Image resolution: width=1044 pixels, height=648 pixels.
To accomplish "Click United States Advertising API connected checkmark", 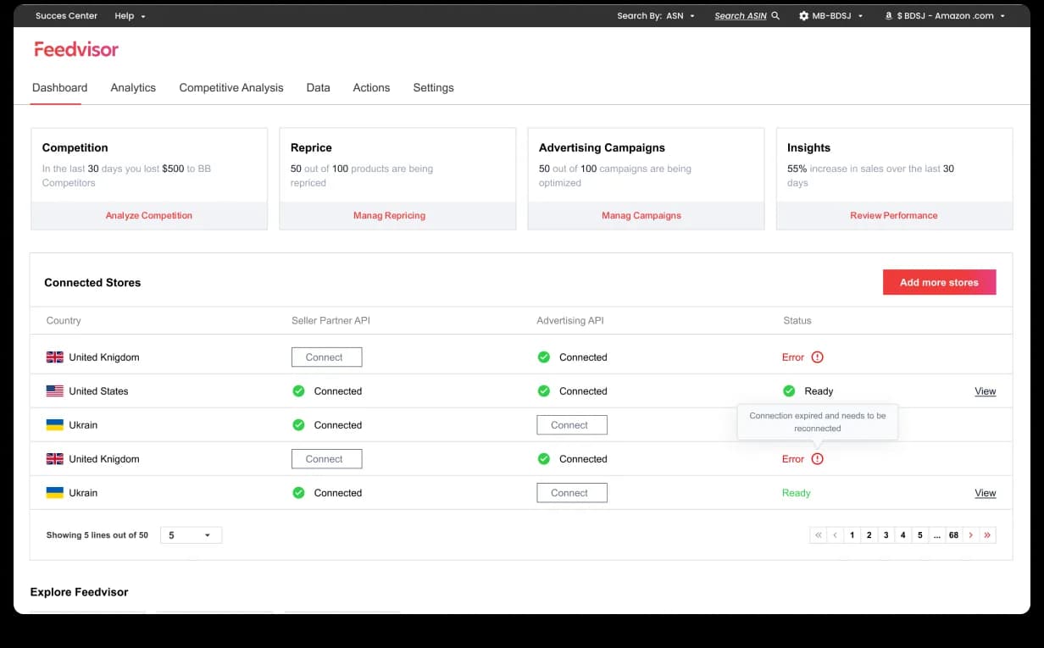I will (544, 391).
